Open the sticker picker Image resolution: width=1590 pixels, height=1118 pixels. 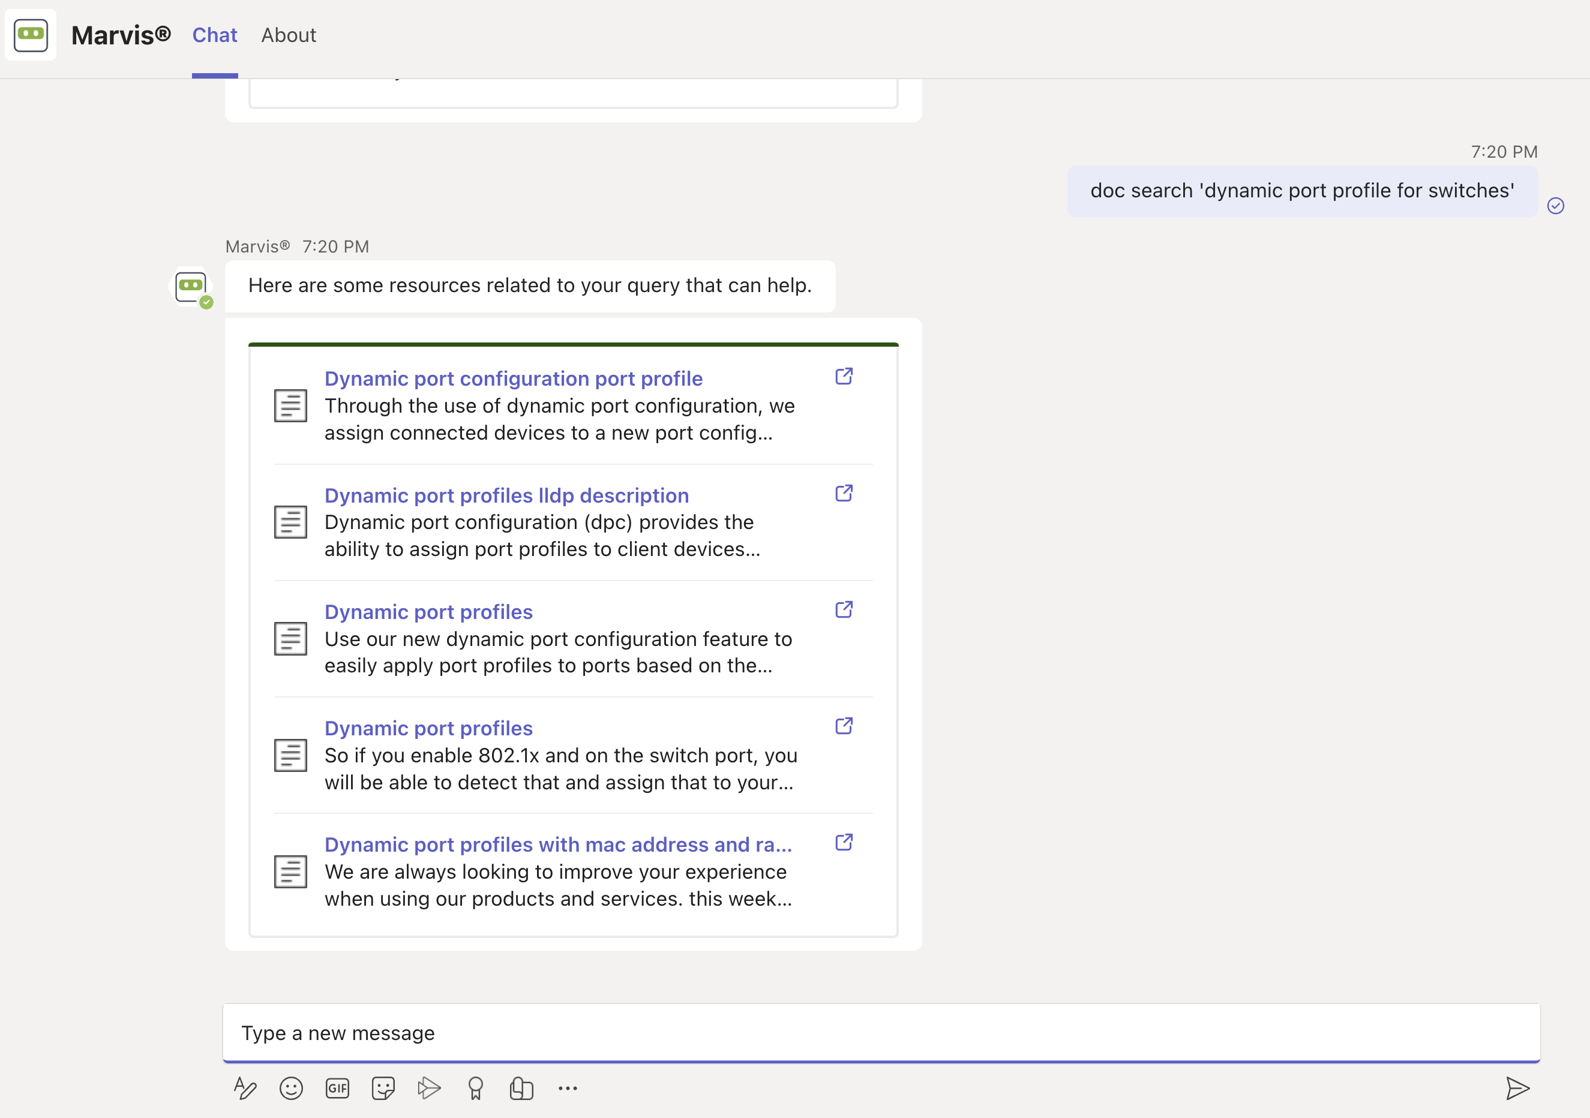click(383, 1088)
